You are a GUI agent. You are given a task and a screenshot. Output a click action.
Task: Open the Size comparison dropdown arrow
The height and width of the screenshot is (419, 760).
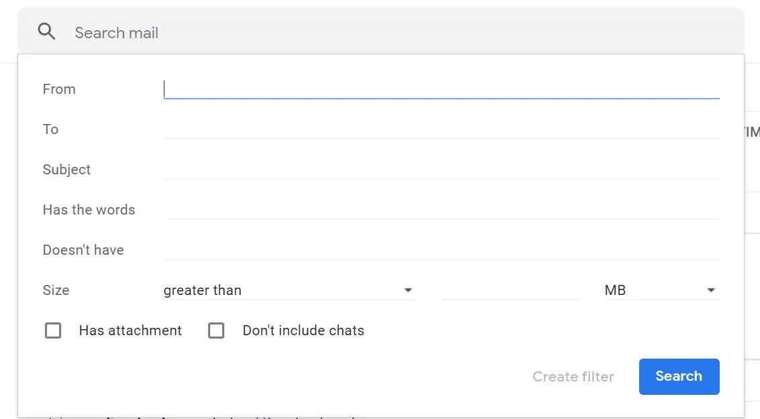coord(408,290)
